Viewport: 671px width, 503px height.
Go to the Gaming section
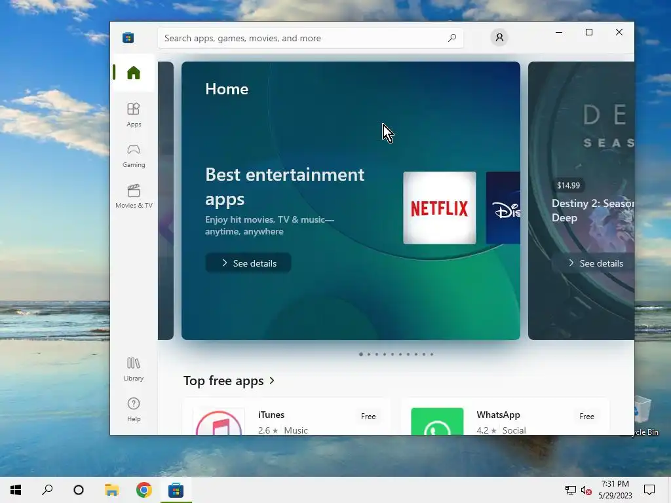pos(134,156)
